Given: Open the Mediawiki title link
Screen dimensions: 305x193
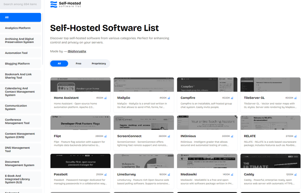Looking at the screenshot, I should [x=189, y=174].
